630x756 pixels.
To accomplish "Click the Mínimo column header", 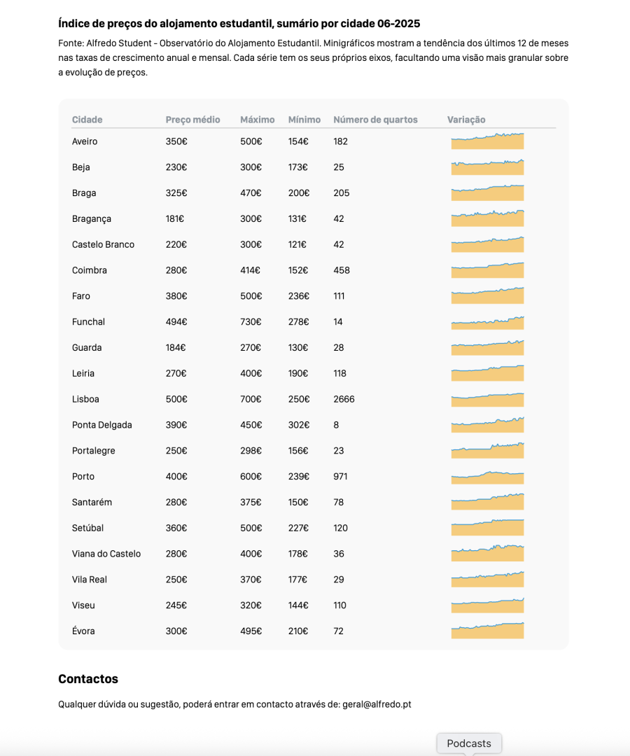I will pos(304,120).
